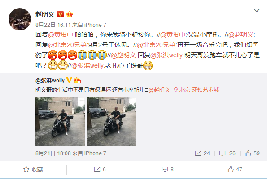The image size is (267, 179).
Task: Click 赵明义's profile avatar
Action: pos(20,19)
